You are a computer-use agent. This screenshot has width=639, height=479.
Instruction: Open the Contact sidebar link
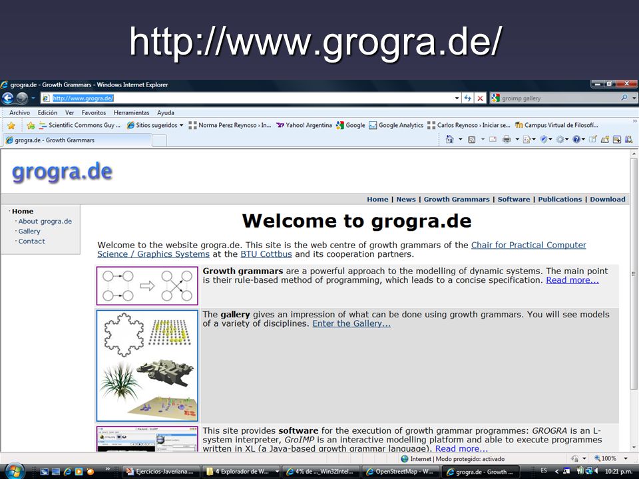coord(31,241)
